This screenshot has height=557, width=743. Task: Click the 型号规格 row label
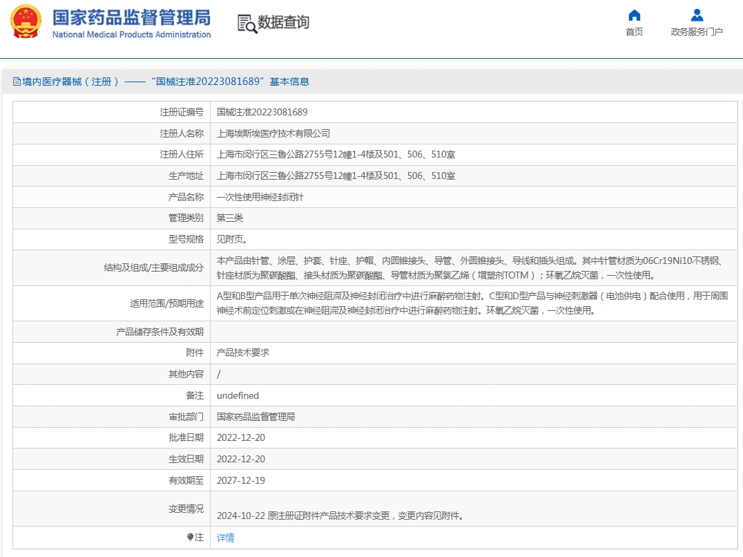coord(186,239)
